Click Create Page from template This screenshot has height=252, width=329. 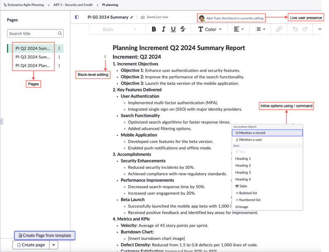pos(45,235)
